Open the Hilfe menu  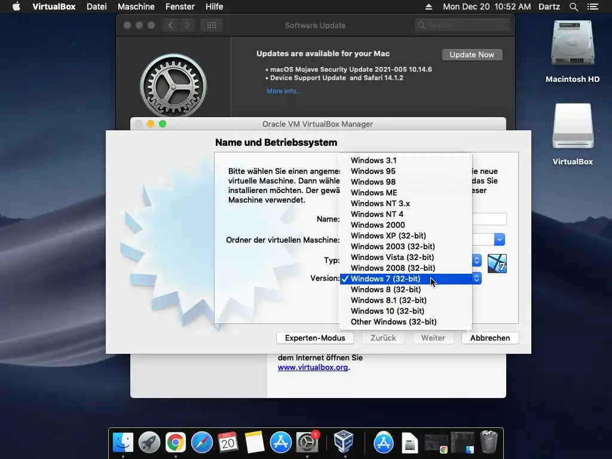point(215,7)
